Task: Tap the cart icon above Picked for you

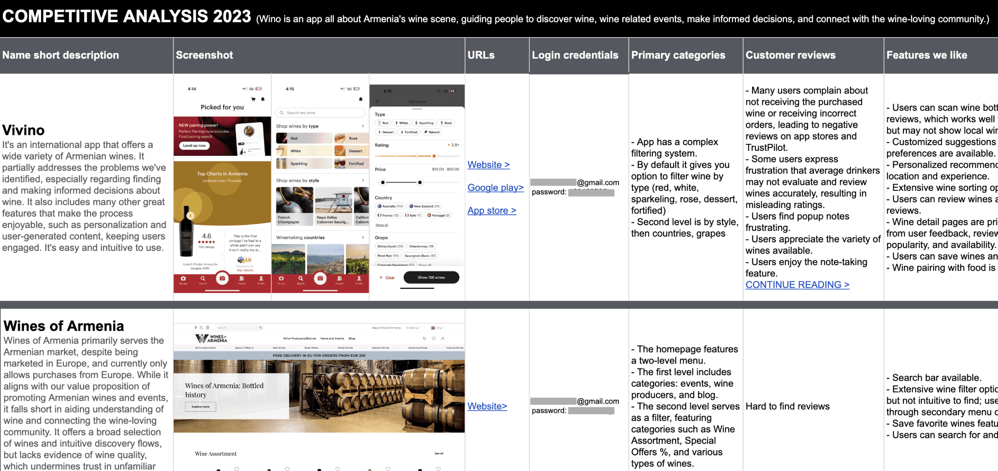Action: coord(253,99)
